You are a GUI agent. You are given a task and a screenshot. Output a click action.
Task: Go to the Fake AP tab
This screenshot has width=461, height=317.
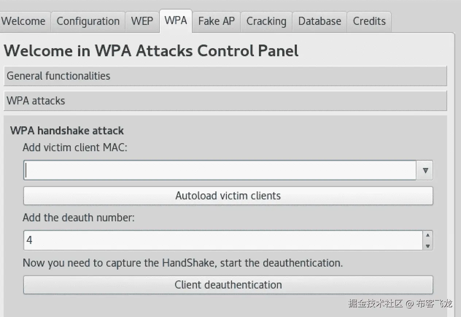tap(216, 21)
